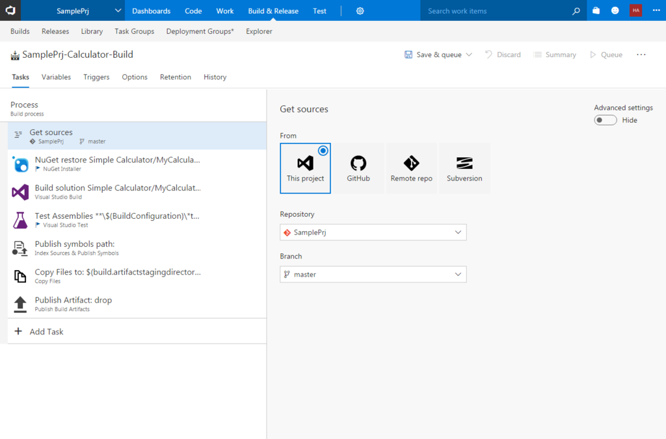
Task: Click the Index Sources & Publish Symbols icon
Action: click(20, 248)
